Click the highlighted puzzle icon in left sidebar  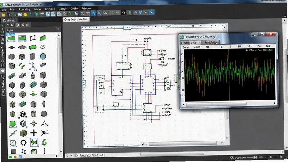[3, 71]
